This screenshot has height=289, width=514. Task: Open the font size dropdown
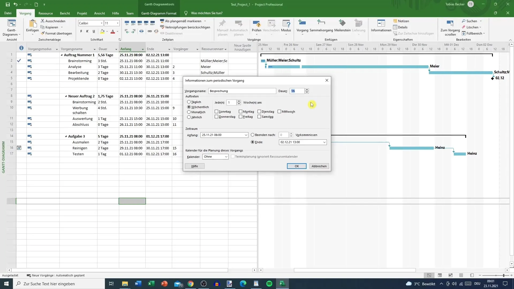118,23
